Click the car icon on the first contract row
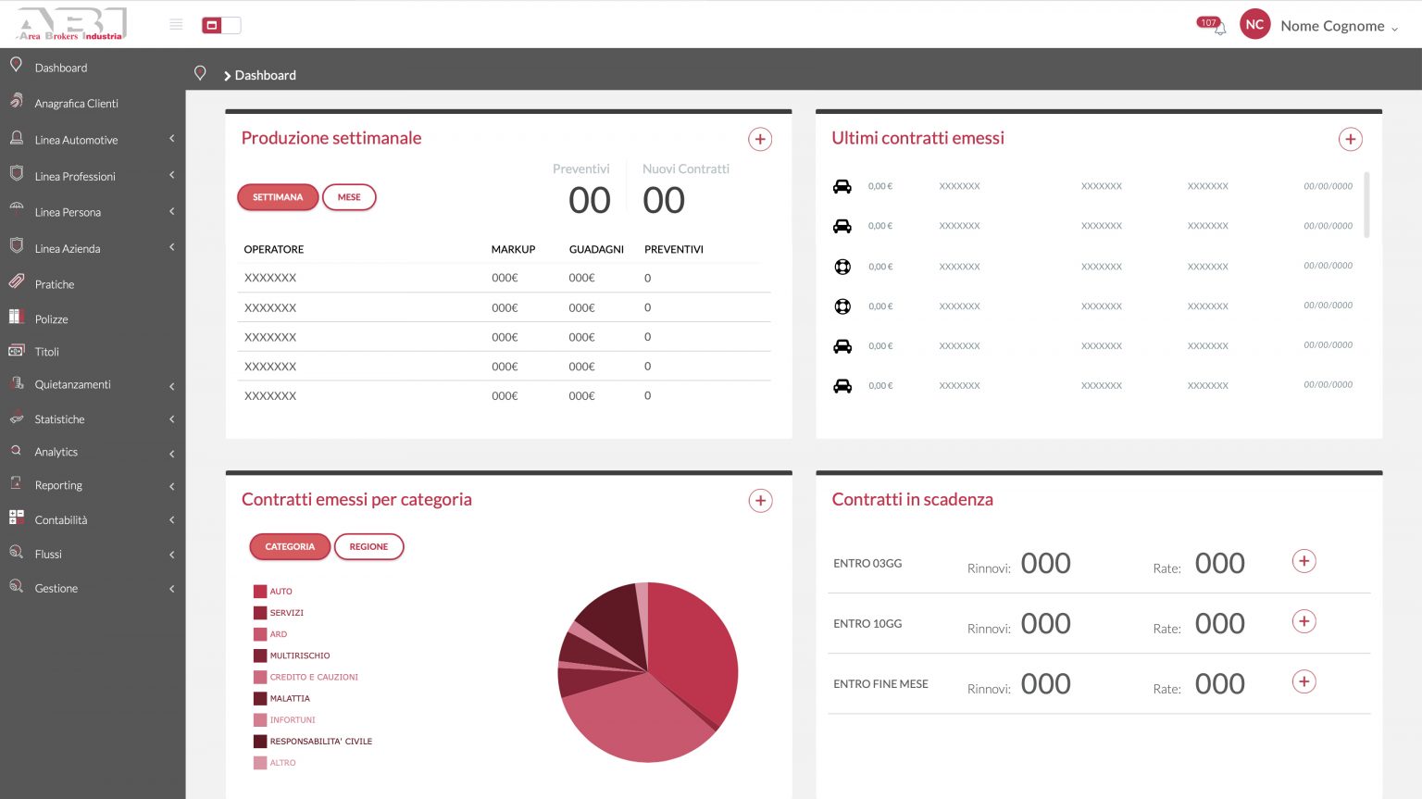The image size is (1422, 799). (x=842, y=186)
